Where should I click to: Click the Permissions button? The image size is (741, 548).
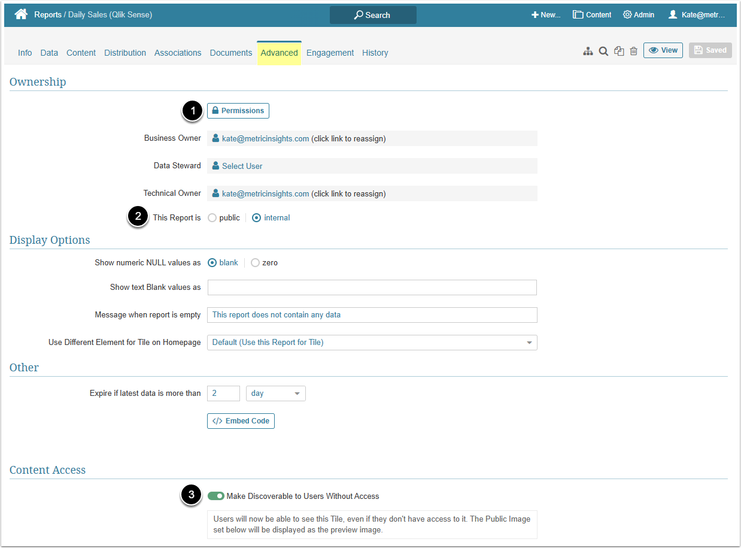pyautogui.click(x=238, y=111)
